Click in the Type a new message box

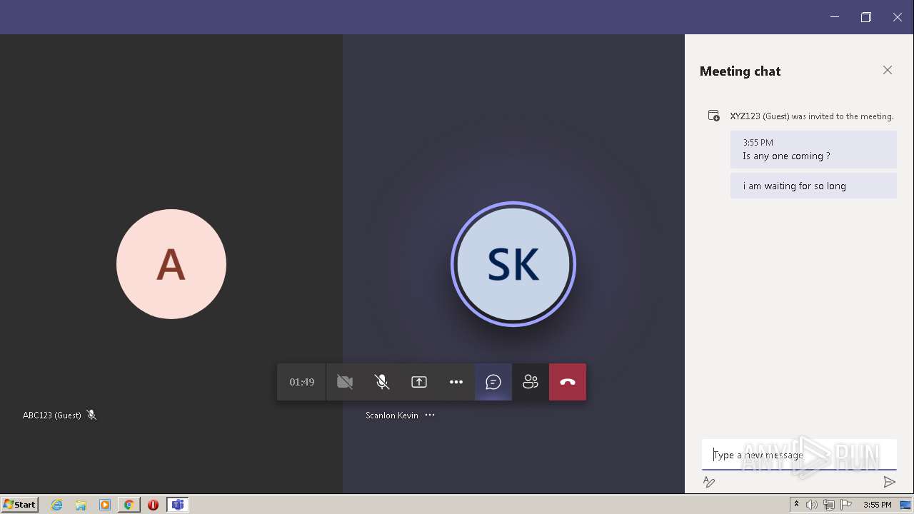pos(799,455)
